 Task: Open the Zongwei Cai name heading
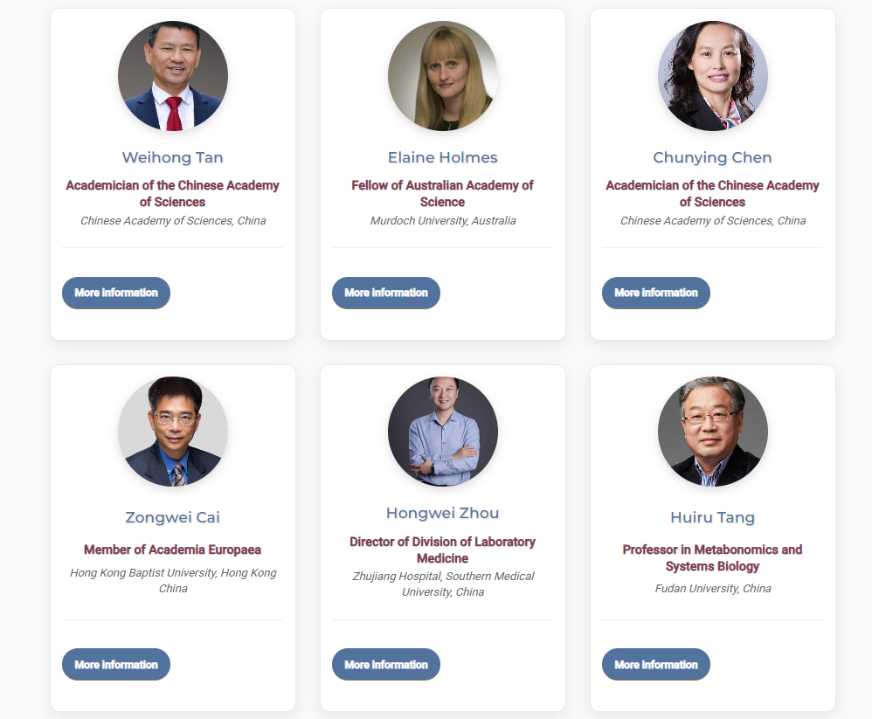click(x=173, y=517)
